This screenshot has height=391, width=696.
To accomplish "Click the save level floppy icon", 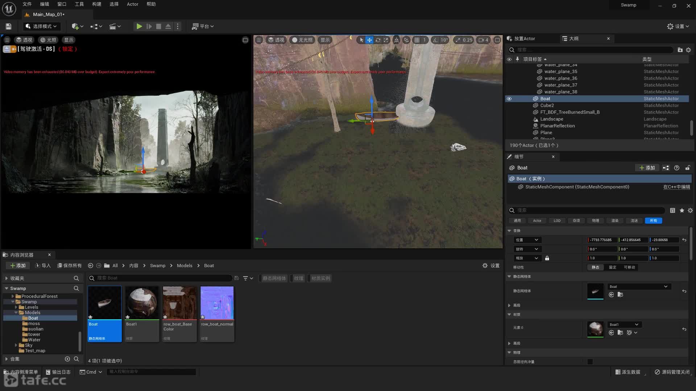I will coord(9,26).
